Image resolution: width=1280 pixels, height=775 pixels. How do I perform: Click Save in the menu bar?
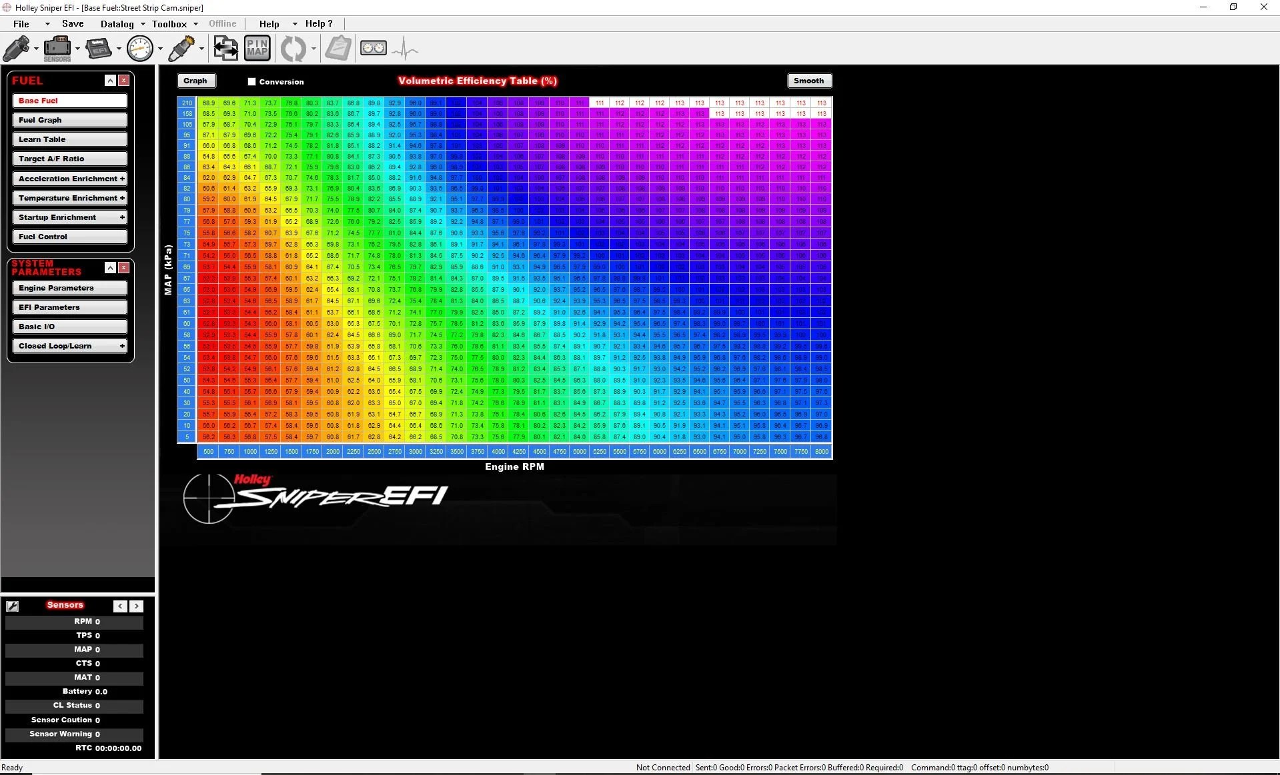click(x=73, y=24)
